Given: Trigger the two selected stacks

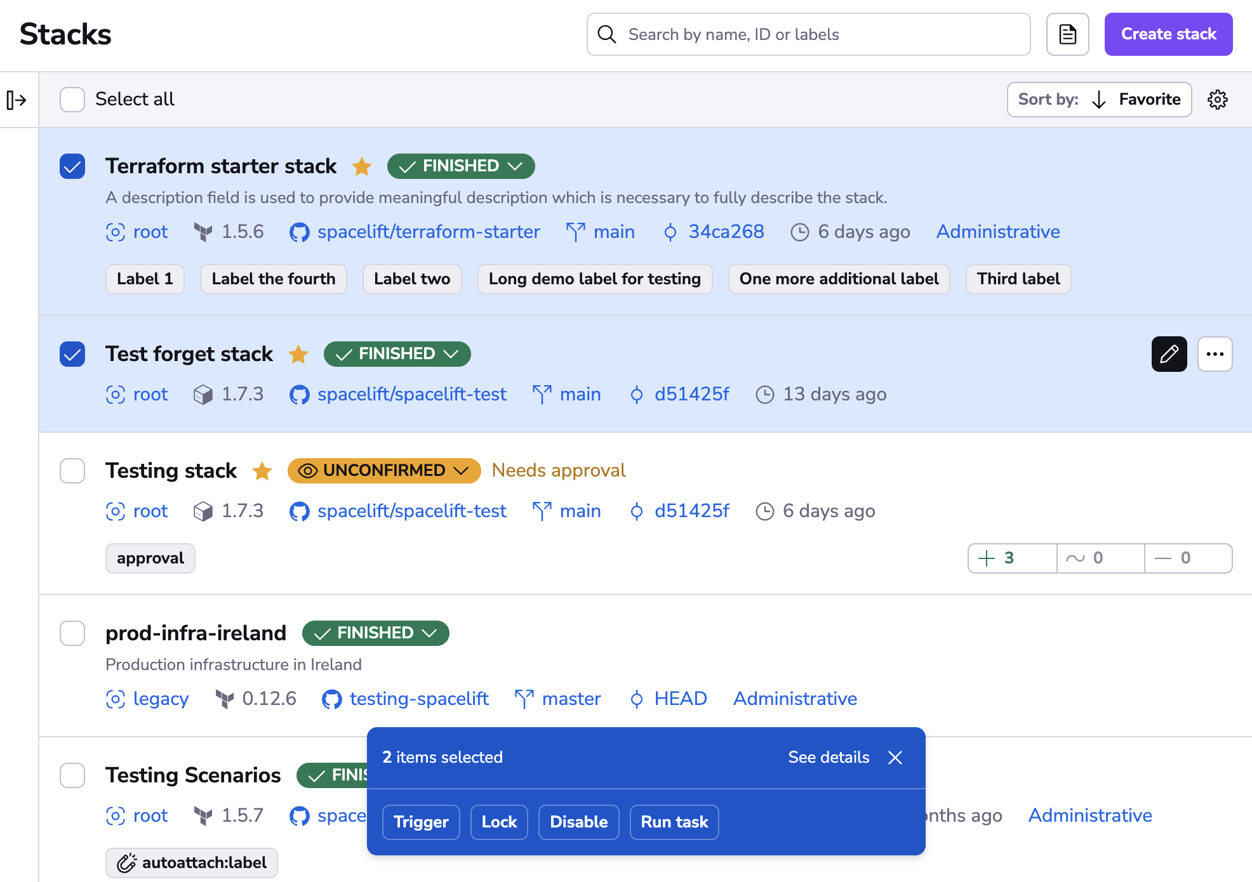Looking at the screenshot, I should pos(420,822).
